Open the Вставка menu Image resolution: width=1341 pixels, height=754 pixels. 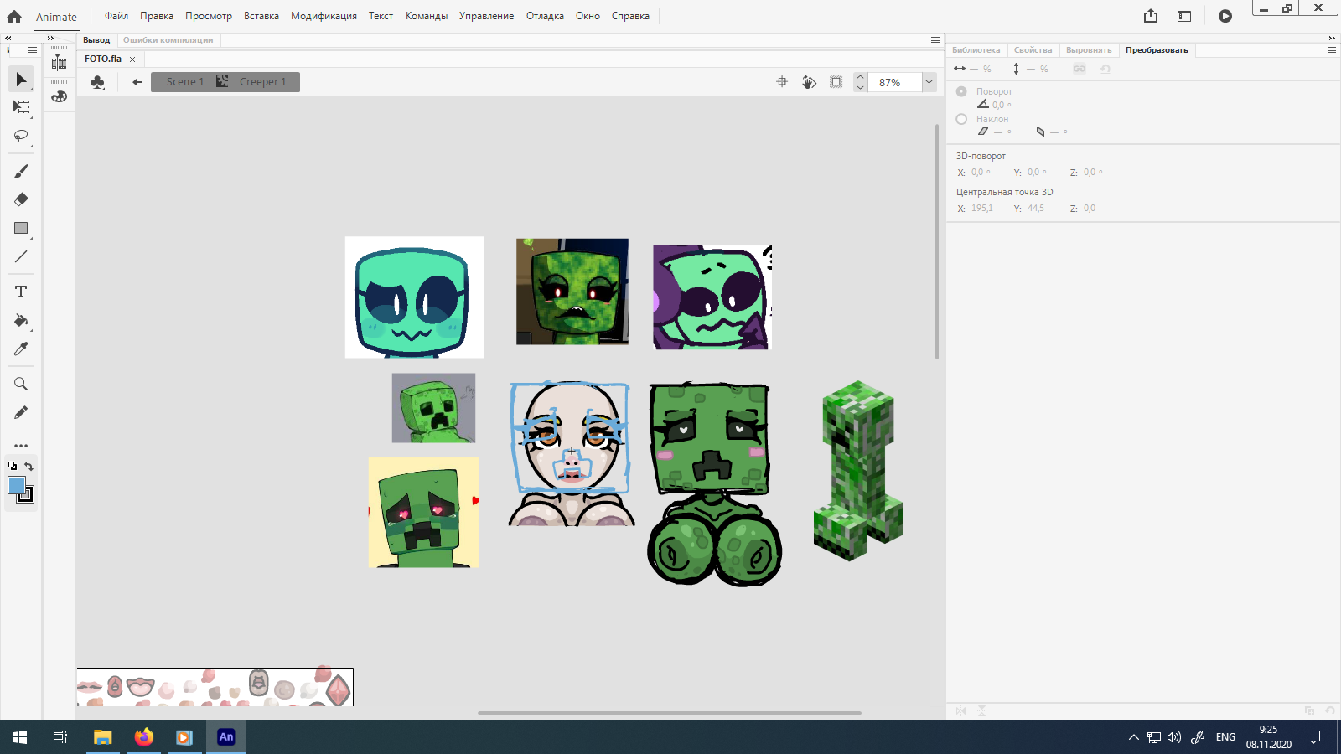click(x=261, y=16)
